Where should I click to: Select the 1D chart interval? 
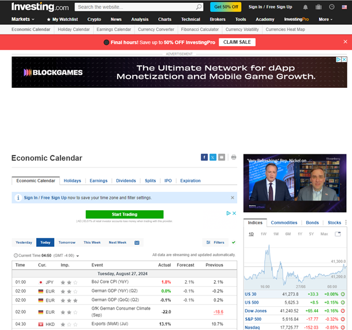[x=251, y=234]
